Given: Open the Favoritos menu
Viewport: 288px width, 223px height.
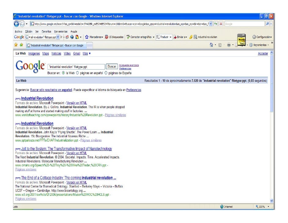Looking at the screenshot, I should click(x=46, y=32).
